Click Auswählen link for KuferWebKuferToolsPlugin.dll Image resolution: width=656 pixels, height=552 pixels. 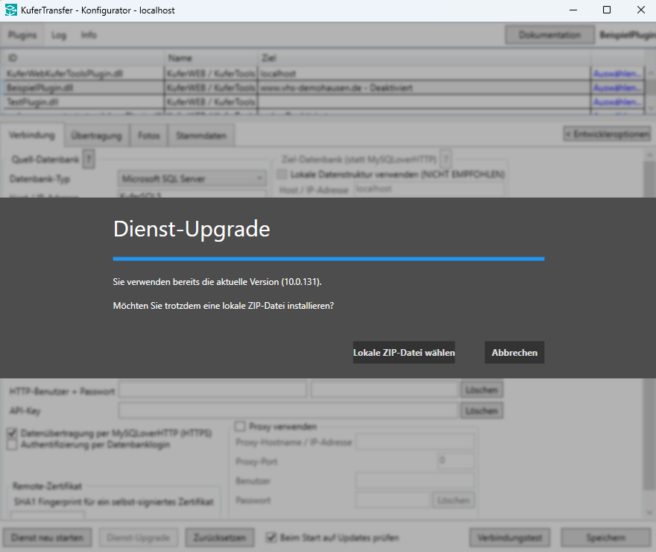[x=617, y=74]
